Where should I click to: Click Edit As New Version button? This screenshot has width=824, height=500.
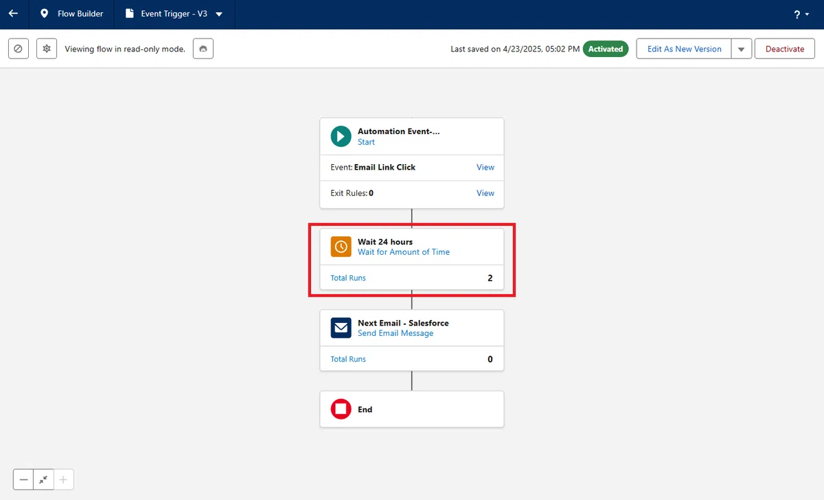click(684, 49)
